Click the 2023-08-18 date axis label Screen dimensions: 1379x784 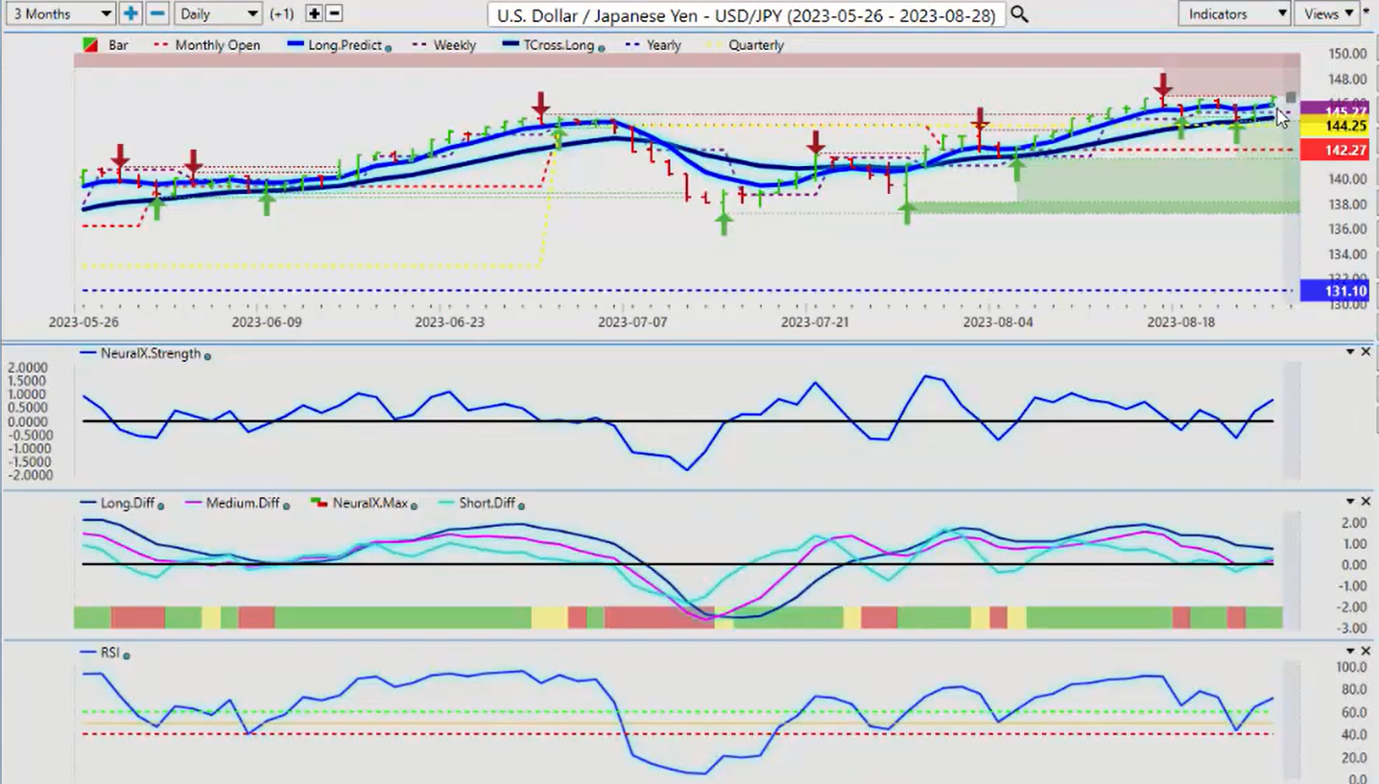pos(1182,321)
